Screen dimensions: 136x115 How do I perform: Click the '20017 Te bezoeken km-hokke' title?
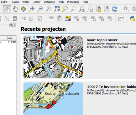click(112, 87)
